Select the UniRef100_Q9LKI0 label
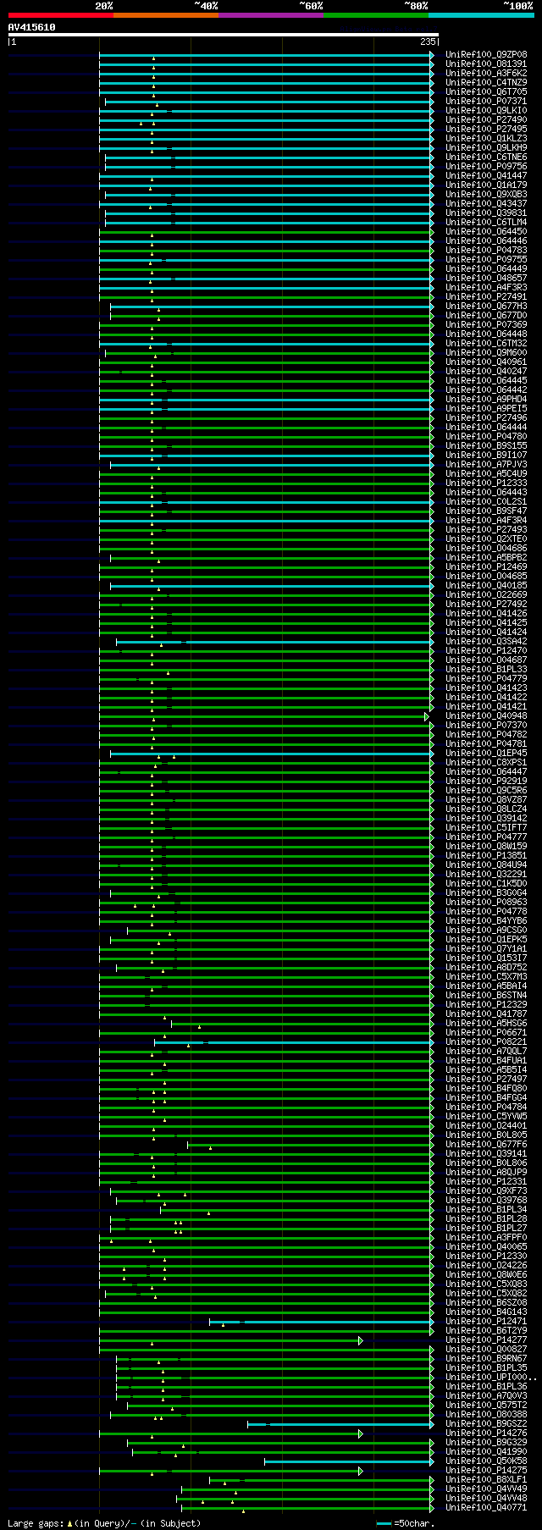This screenshot has height=1530, width=542. click(486, 110)
